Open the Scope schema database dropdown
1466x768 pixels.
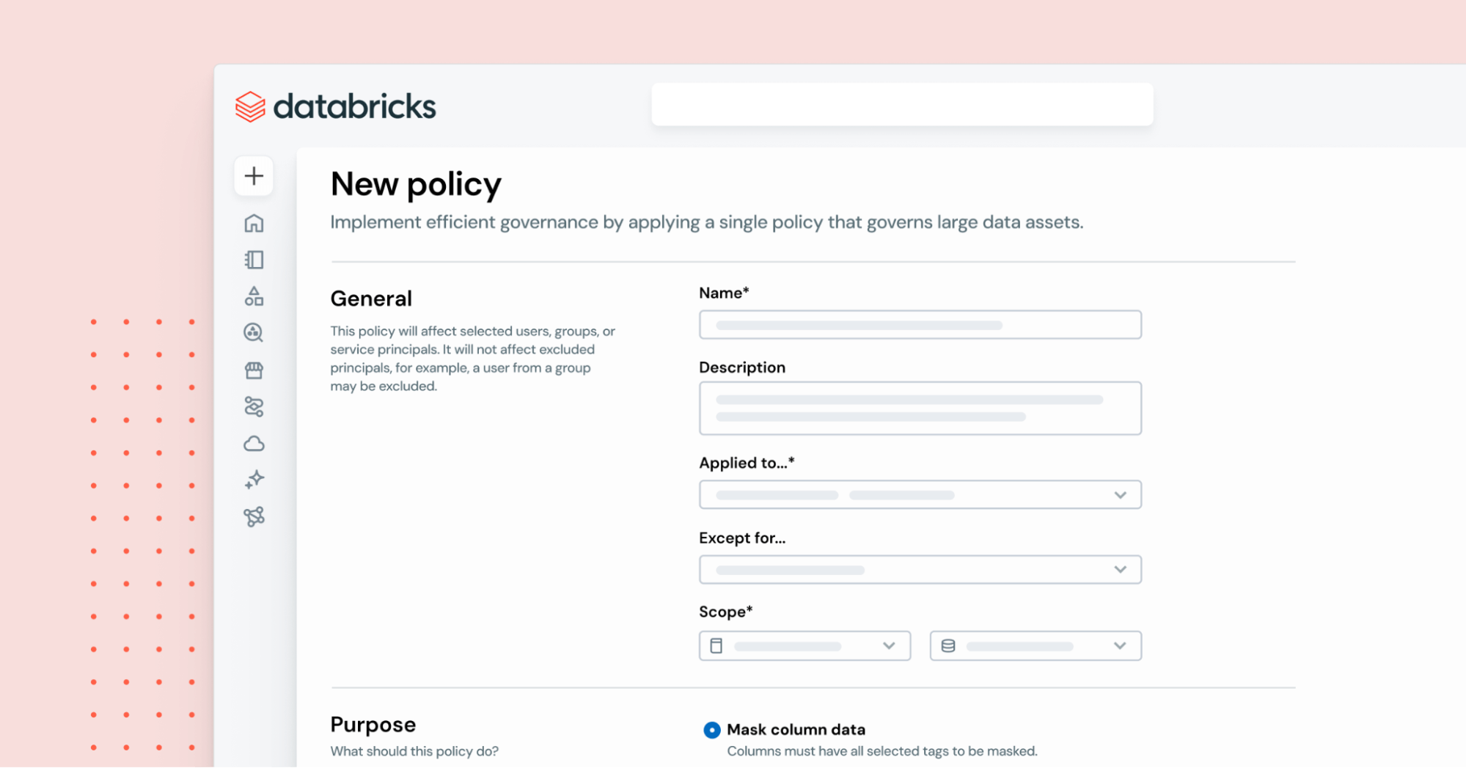[x=1035, y=646]
